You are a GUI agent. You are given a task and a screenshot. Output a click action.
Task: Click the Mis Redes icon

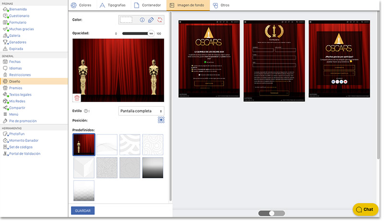click(x=5, y=101)
